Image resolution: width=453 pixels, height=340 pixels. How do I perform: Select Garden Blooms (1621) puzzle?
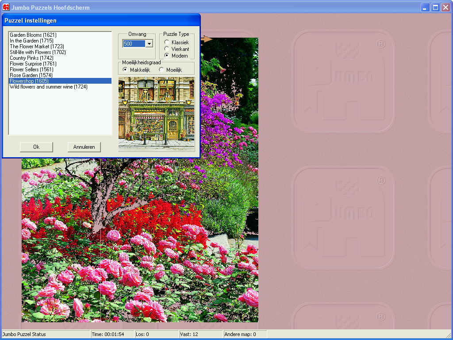(60, 35)
